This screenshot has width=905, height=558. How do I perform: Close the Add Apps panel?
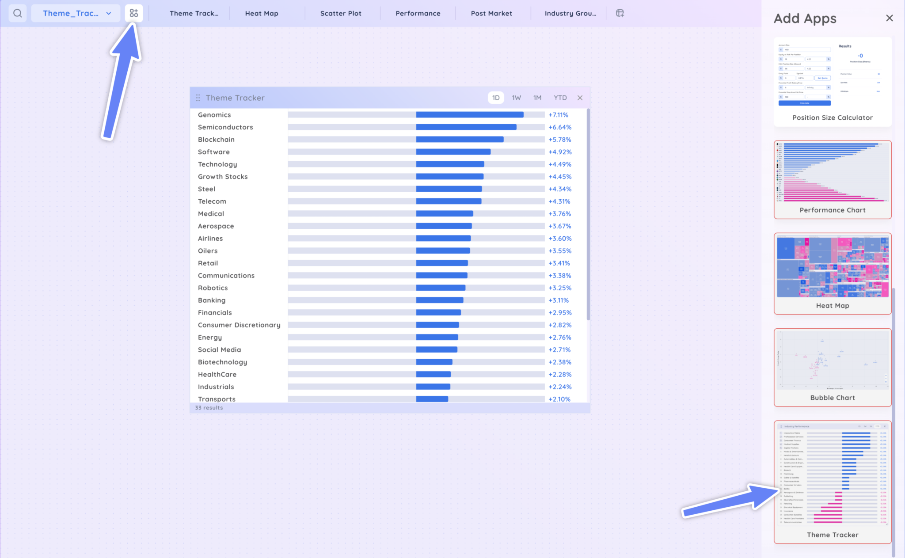(x=890, y=18)
